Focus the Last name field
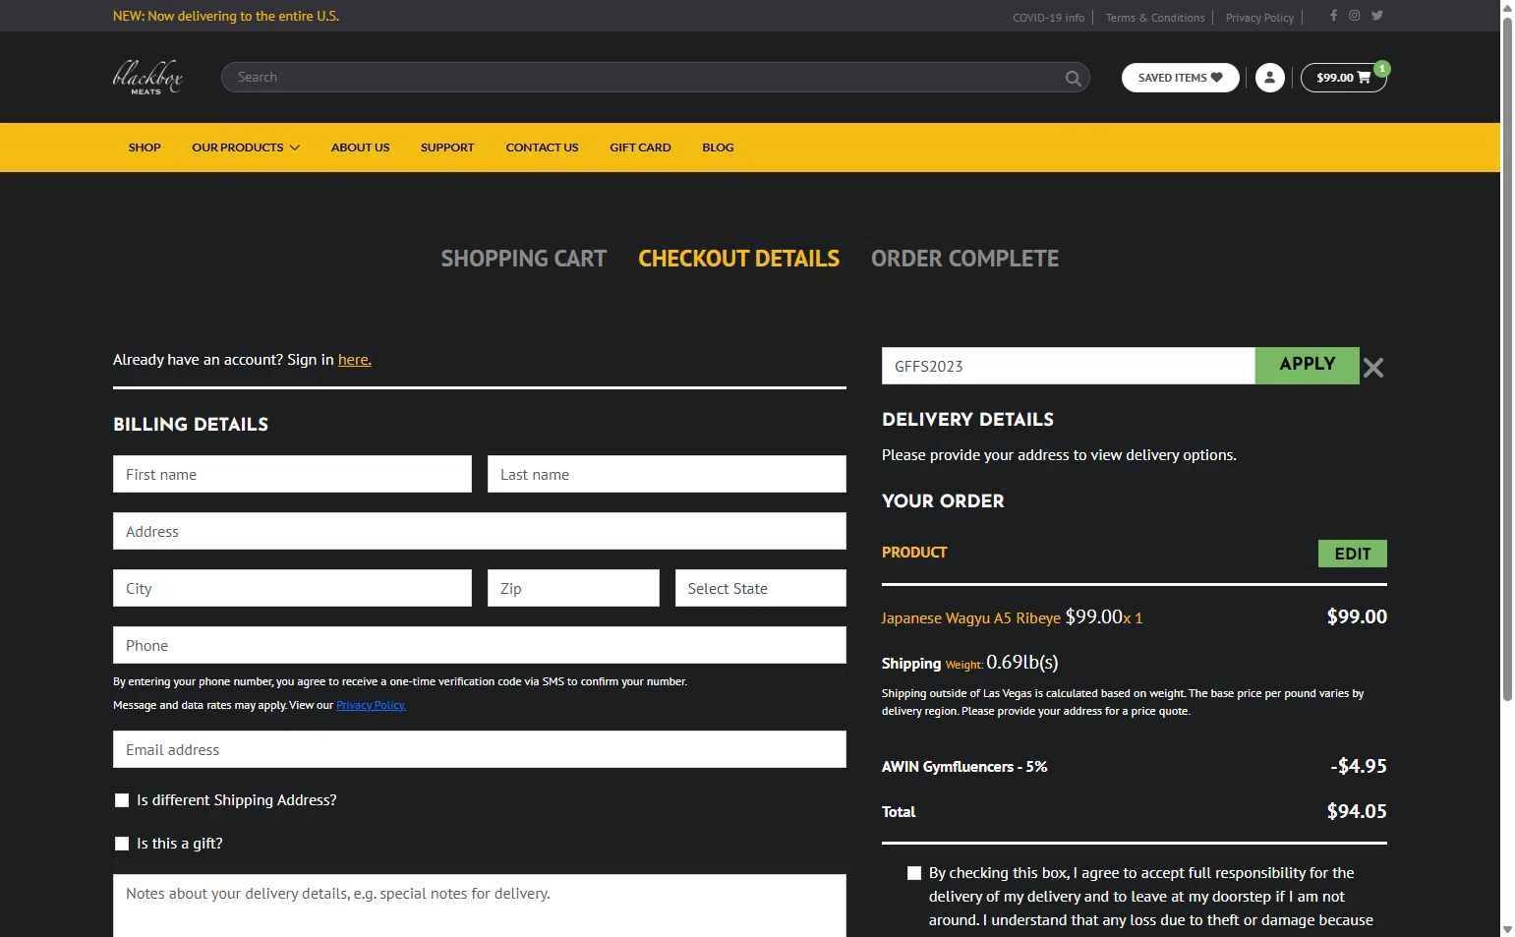This screenshot has width=1515, height=937. [667, 474]
